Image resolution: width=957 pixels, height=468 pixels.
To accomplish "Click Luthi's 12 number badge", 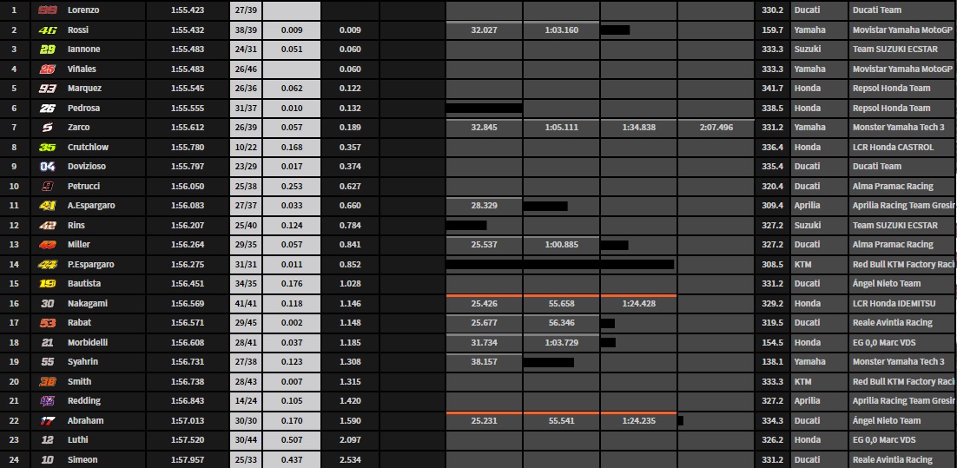I will (x=48, y=440).
